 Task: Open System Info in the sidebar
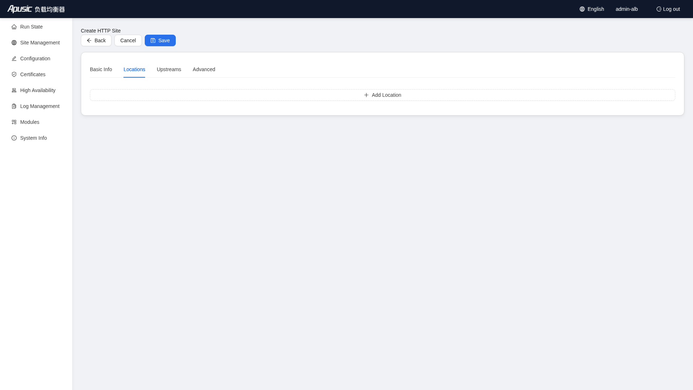36,138
